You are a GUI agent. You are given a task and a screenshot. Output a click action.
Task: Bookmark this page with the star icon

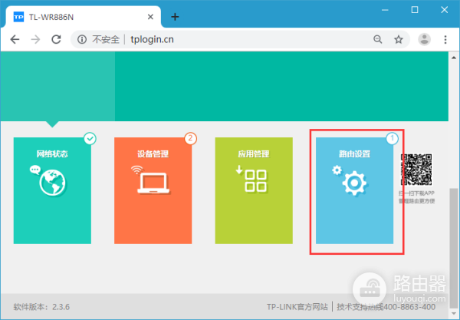coord(399,39)
